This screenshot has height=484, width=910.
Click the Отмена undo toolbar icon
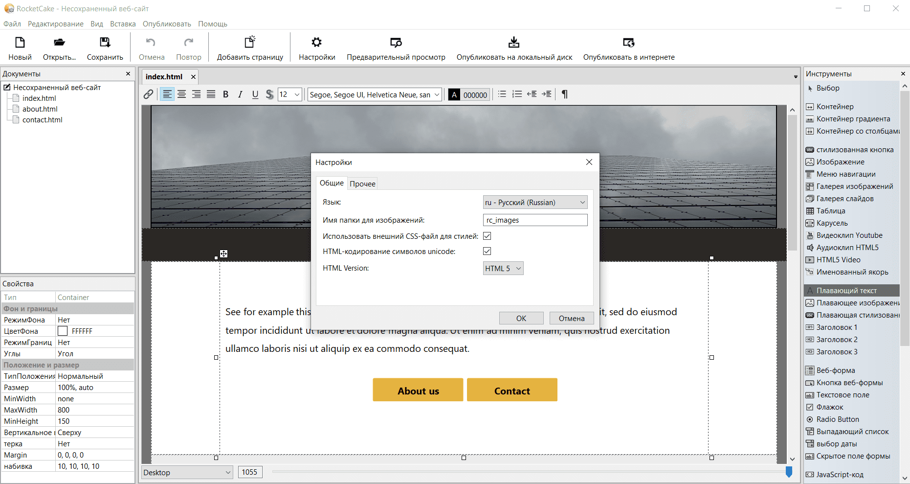click(151, 43)
